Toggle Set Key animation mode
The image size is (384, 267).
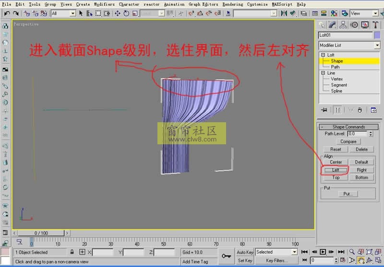click(x=245, y=261)
